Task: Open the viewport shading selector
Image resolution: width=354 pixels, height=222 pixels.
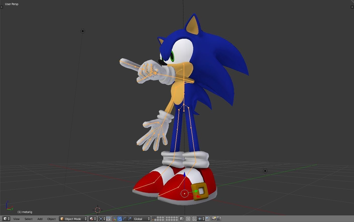Action: tap(92, 219)
